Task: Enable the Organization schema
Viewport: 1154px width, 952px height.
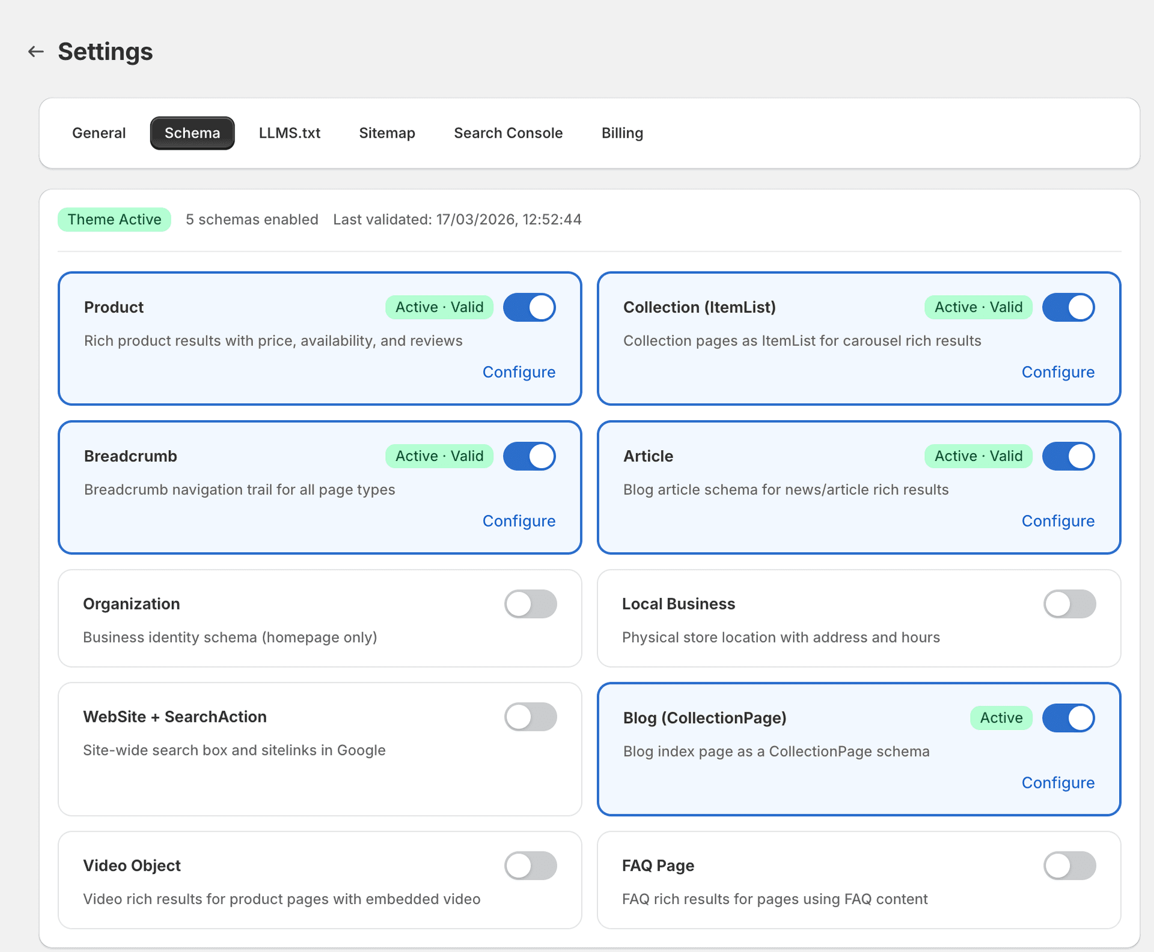Action: [x=530, y=604]
